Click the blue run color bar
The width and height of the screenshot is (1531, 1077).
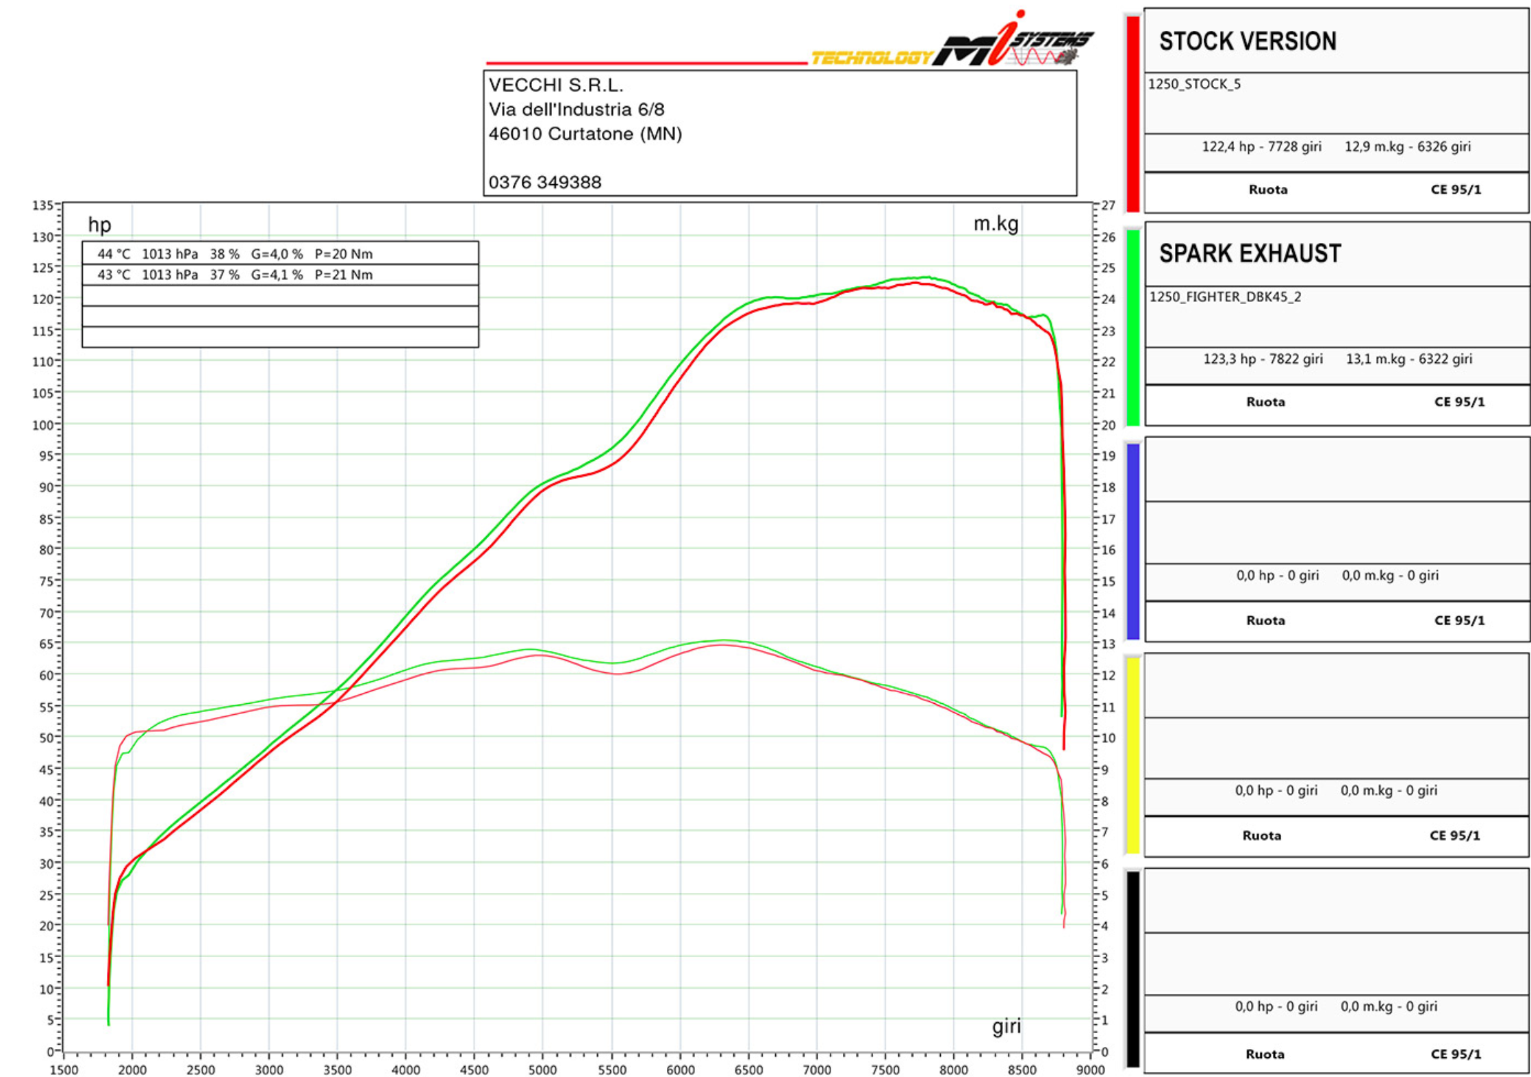[x=1133, y=542]
